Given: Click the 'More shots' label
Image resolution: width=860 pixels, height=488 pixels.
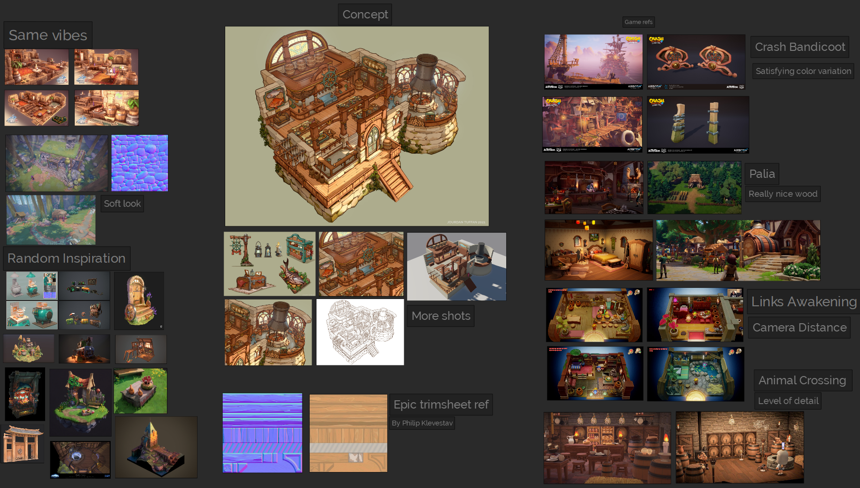Looking at the screenshot, I should pos(441,316).
